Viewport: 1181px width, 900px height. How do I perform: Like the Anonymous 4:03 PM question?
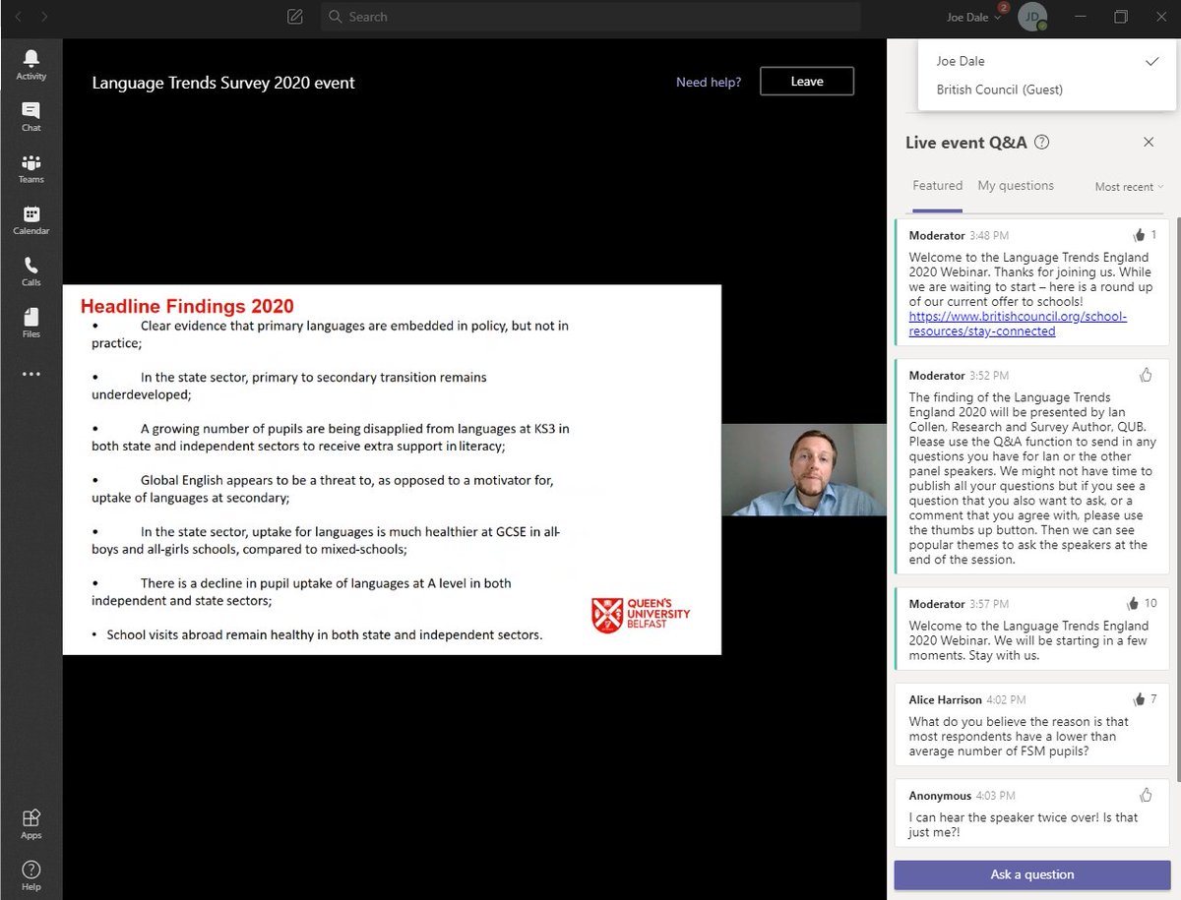(x=1146, y=795)
